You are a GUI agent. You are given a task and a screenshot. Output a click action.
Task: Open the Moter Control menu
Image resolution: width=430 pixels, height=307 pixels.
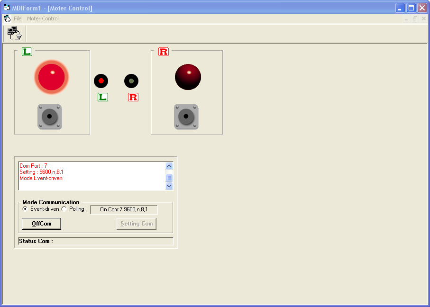point(43,18)
